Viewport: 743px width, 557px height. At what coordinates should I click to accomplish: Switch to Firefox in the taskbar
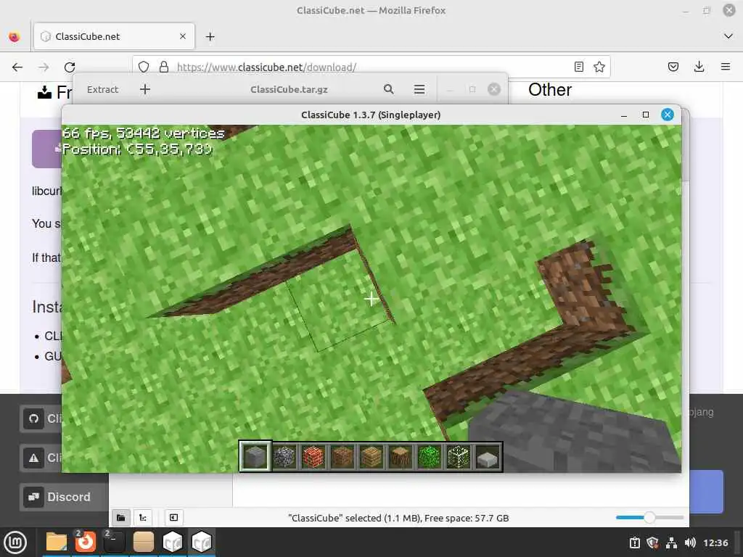click(x=86, y=542)
